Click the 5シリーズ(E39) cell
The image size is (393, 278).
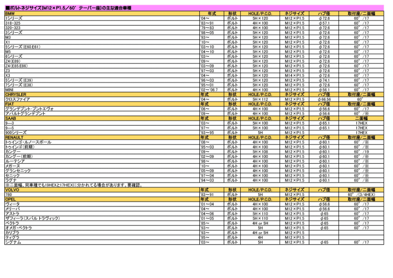pos(102,80)
